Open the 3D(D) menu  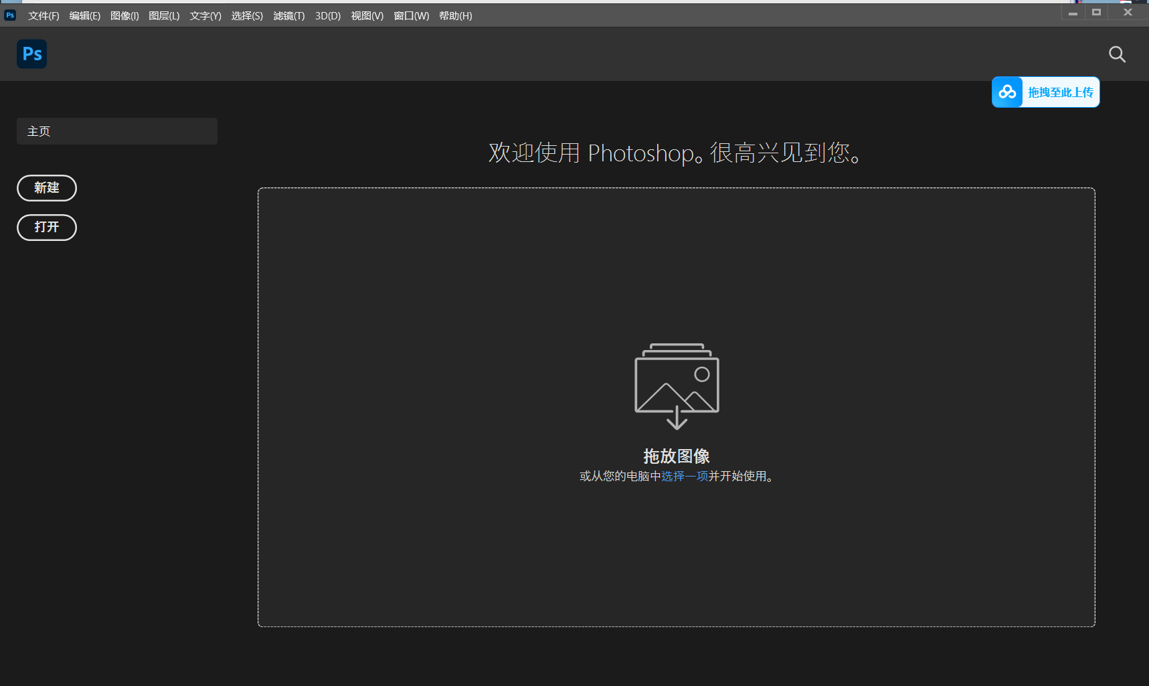tap(328, 15)
